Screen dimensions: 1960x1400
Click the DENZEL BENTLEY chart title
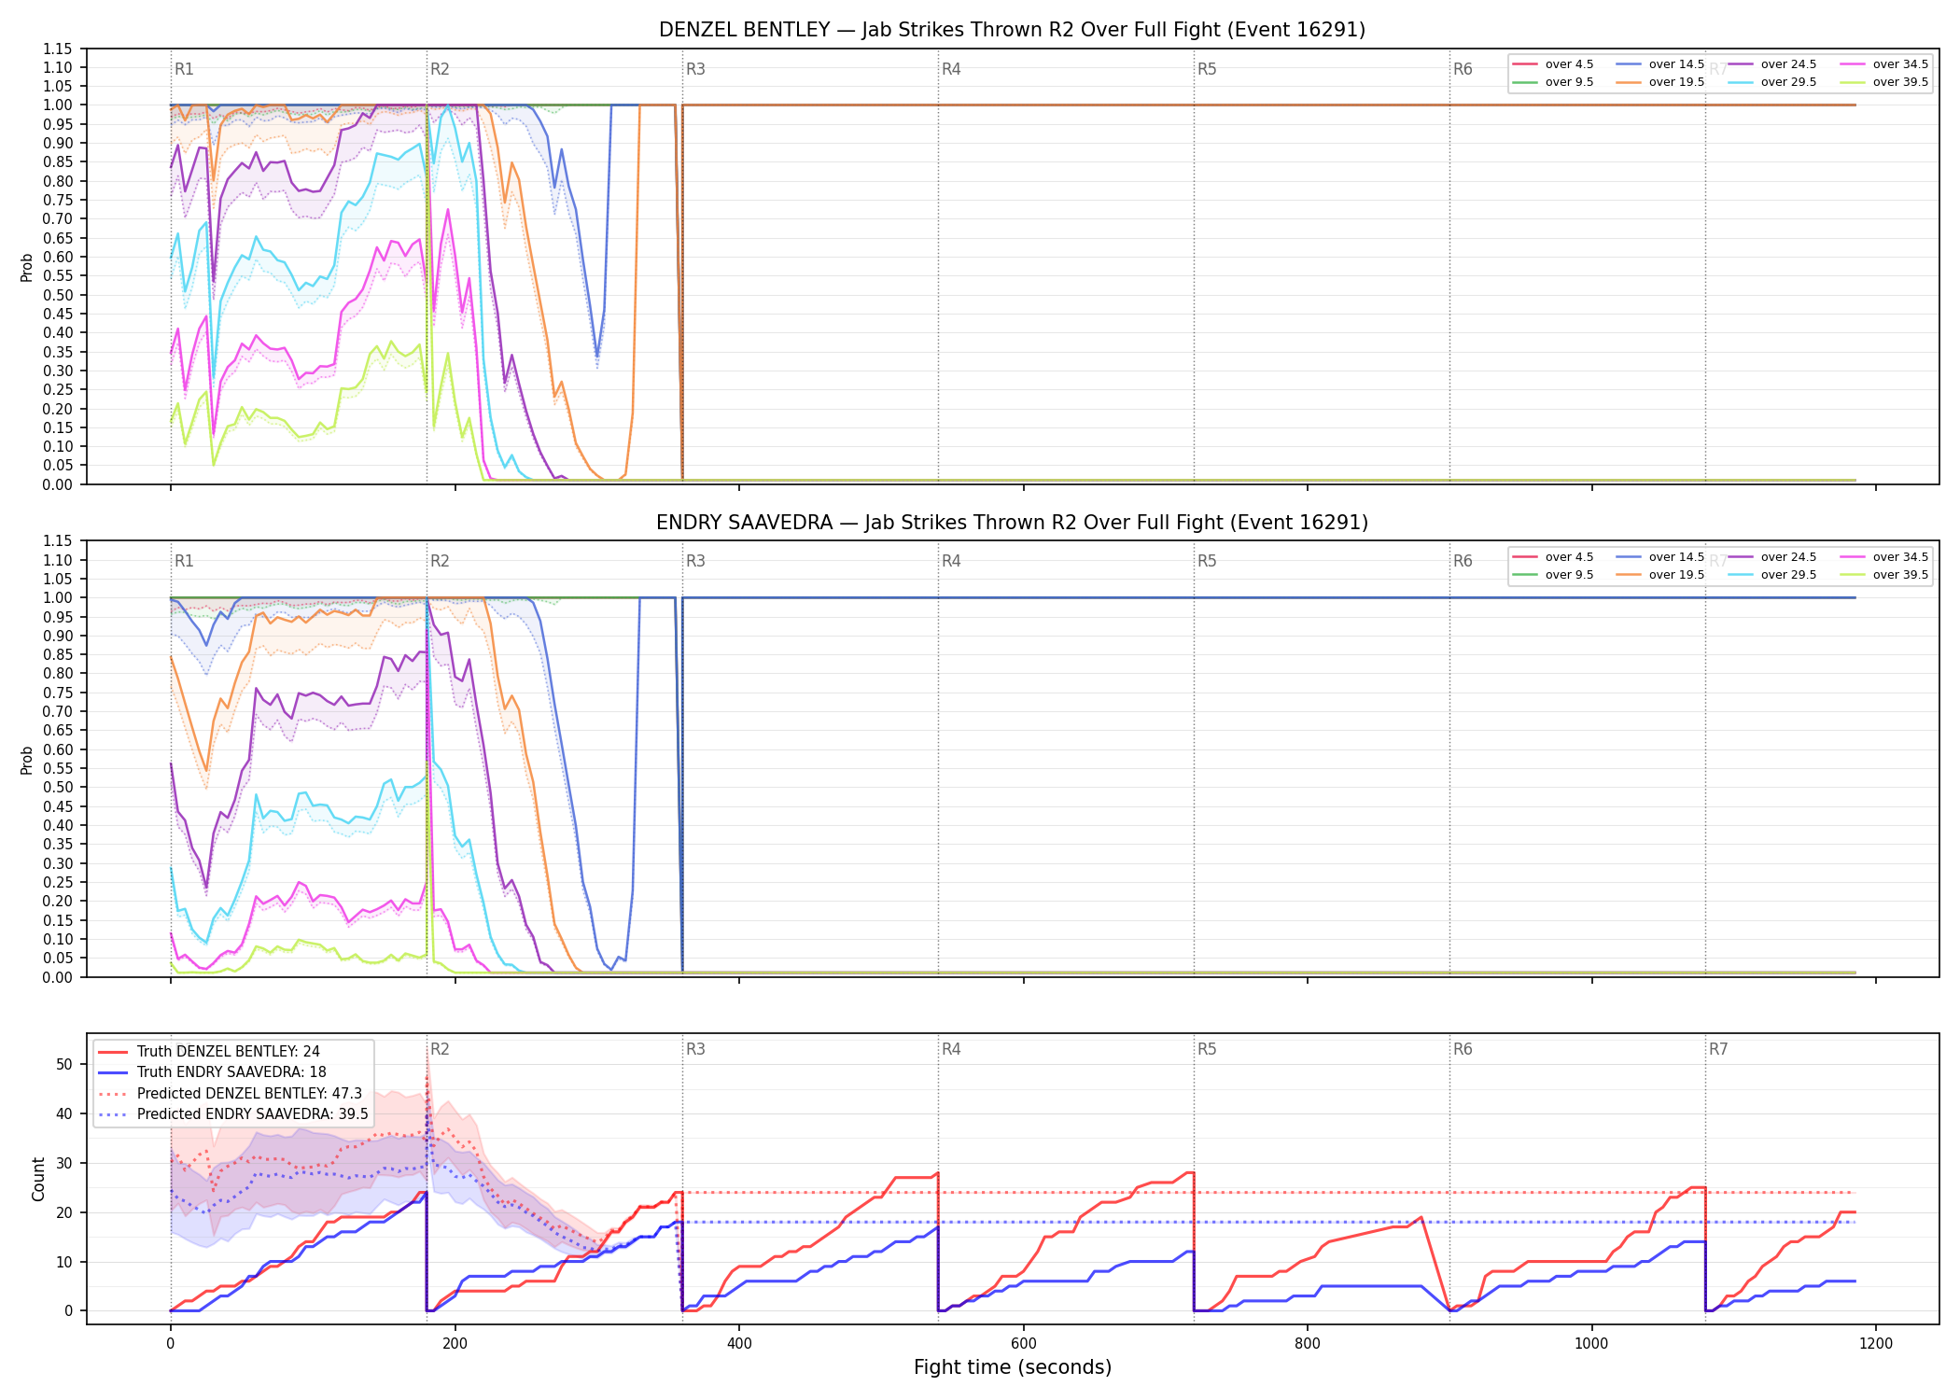1012,30
